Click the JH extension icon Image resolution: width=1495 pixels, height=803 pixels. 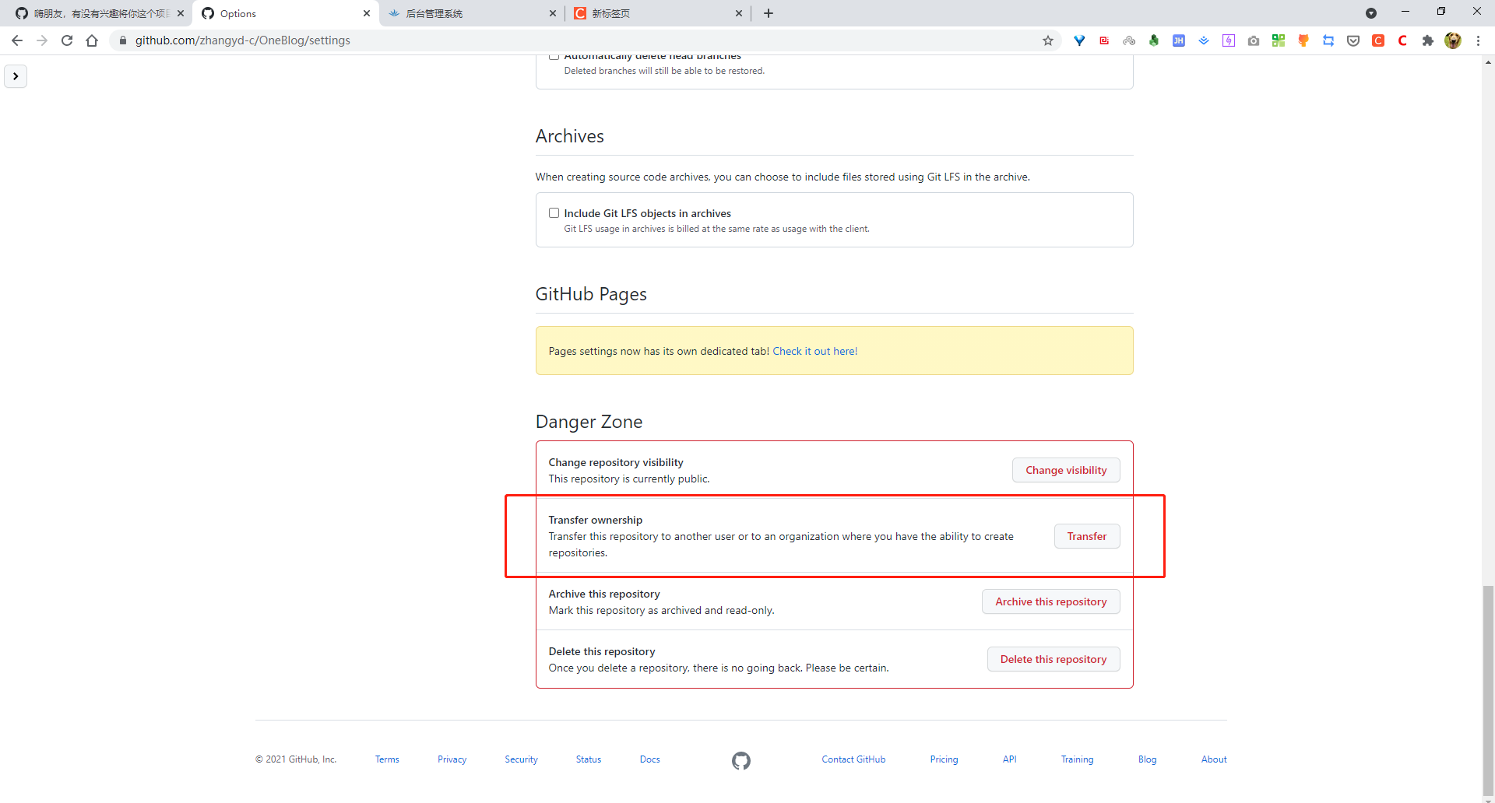pos(1179,40)
